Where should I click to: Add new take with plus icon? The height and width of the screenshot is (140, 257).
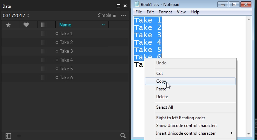point(19,136)
